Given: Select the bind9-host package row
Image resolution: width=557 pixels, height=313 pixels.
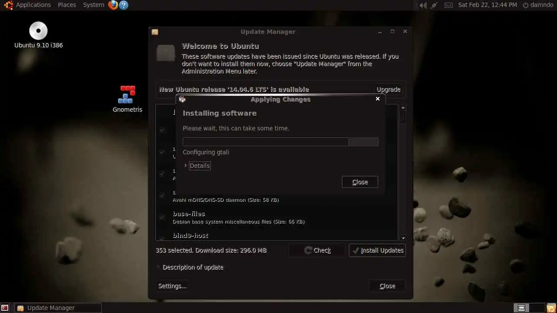Looking at the screenshot, I should click(277, 236).
